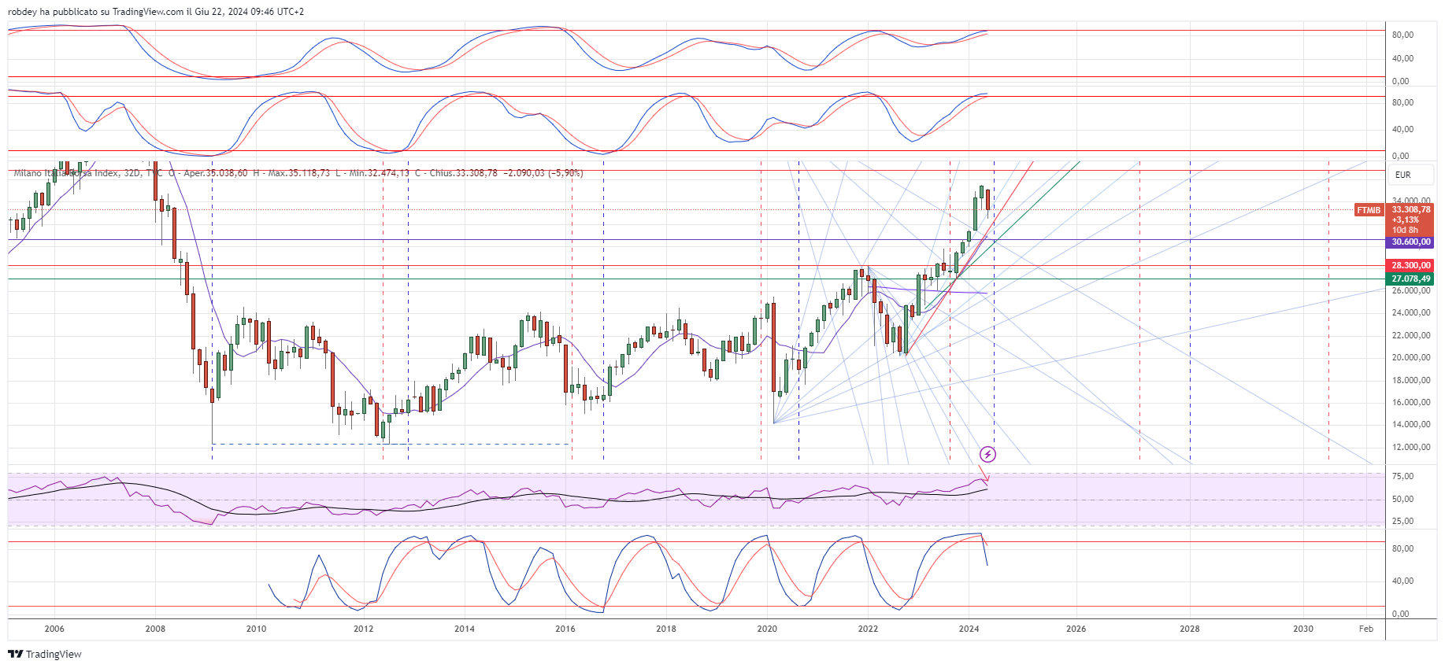Click the 33.308,78 current price label
The height and width of the screenshot is (668, 1445).
[x=1411, y=209]
